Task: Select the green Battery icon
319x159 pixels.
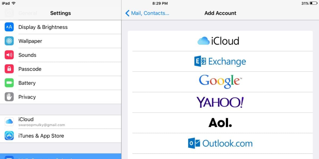Action: [9, 83]
